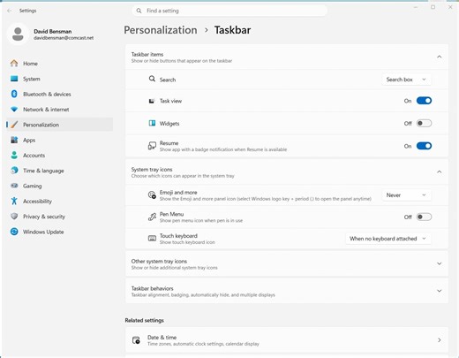
Task: Open Bluetooth & devices settings
Action: click(47, 94)
